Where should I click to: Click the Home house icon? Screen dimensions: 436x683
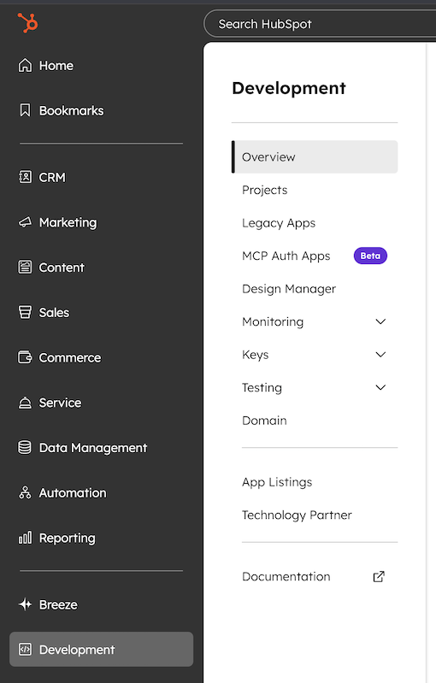point(25,65)
